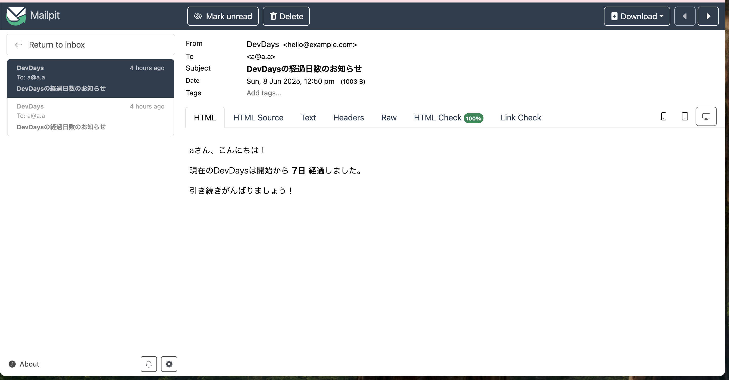Screen dimensions: 729x380
Task: Open the Download dropdown menu
Action: click(x=637, y=16)
